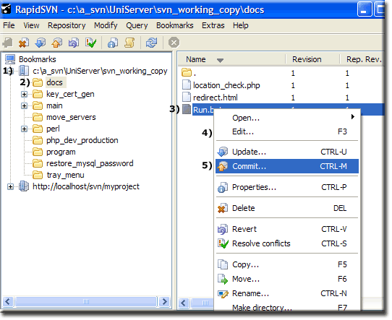Click the Rep. Rev. column header

pyautogui.click(x=362, y=59)
